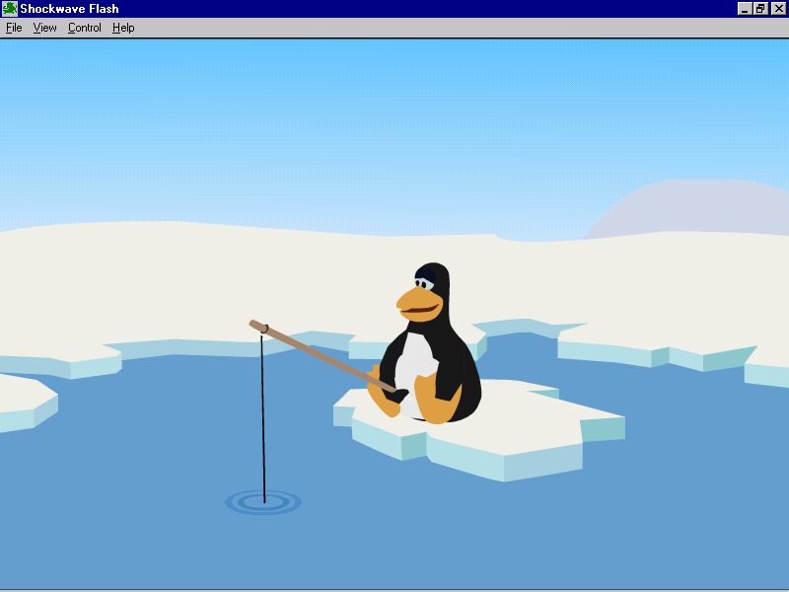Click the penguin's flipper holding the rod
This screenshot has width=789, height=592.
(x=397, y=393)
